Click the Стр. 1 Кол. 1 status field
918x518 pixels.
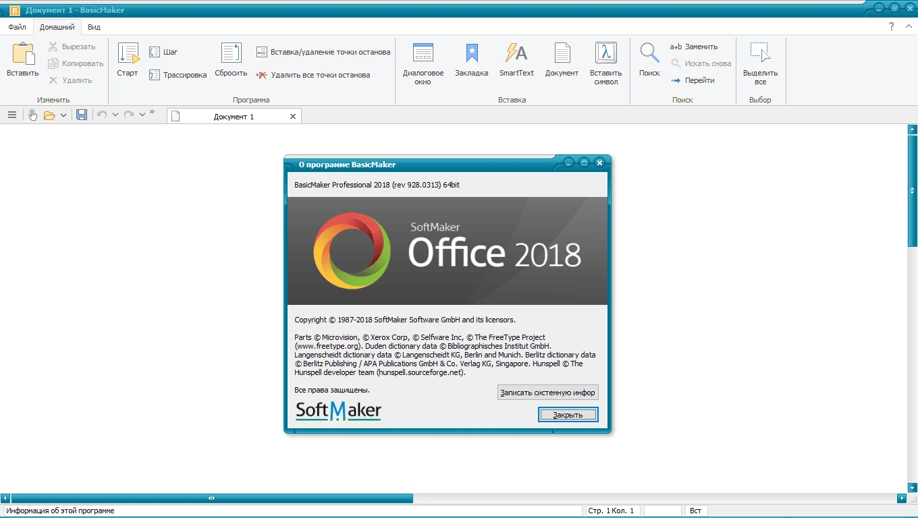coord(612,511)
